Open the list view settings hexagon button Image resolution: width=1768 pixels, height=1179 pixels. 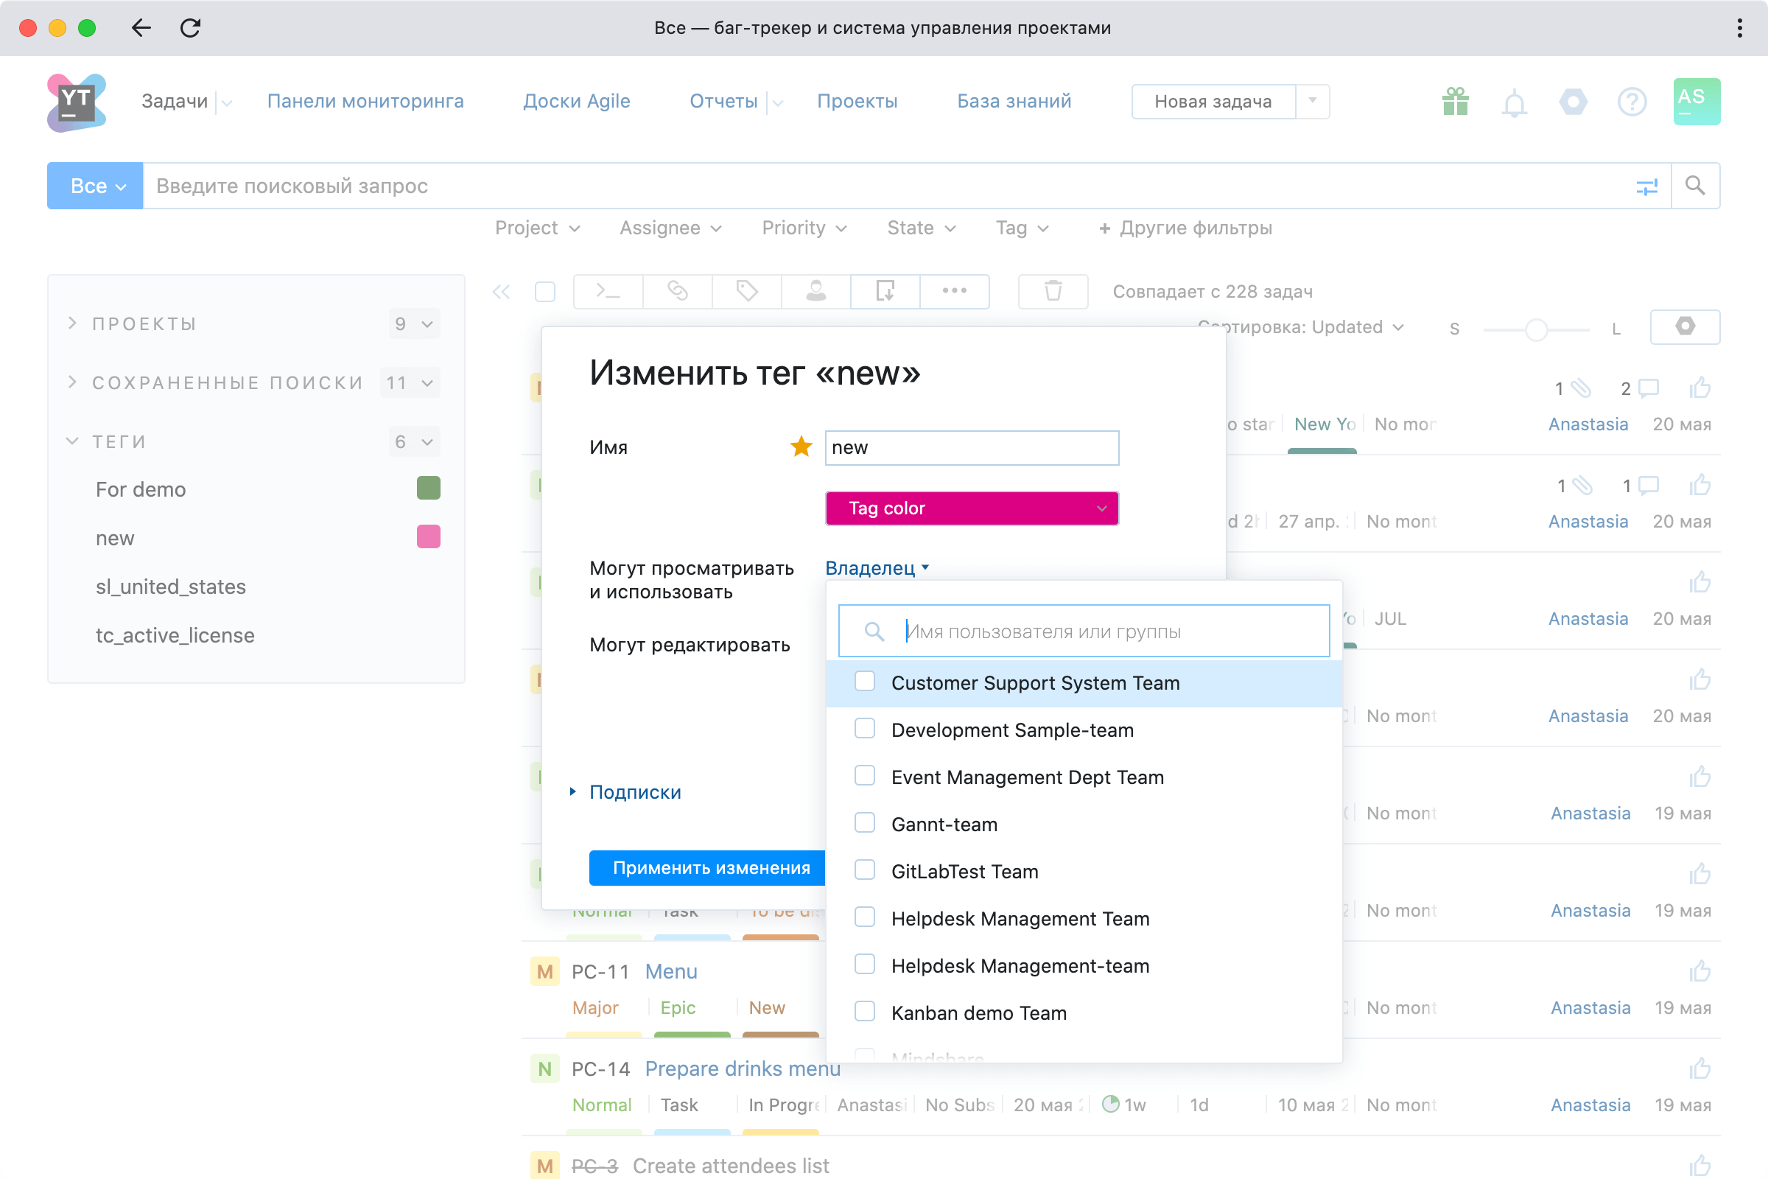tap(1685, 327)
